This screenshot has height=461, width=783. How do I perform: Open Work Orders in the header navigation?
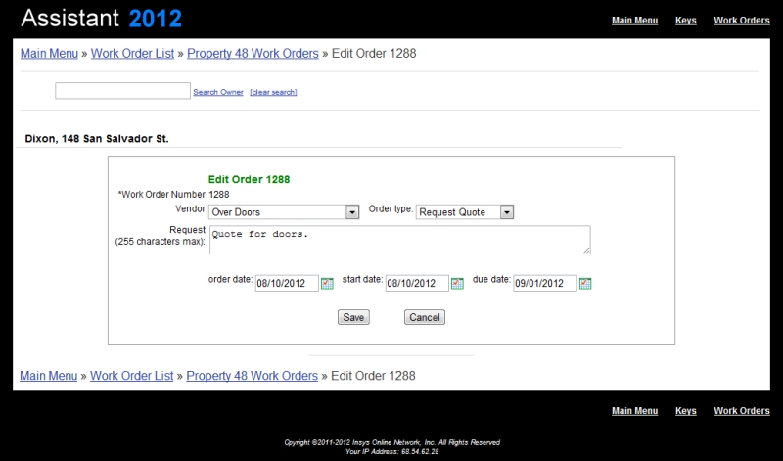click(741, 20)
